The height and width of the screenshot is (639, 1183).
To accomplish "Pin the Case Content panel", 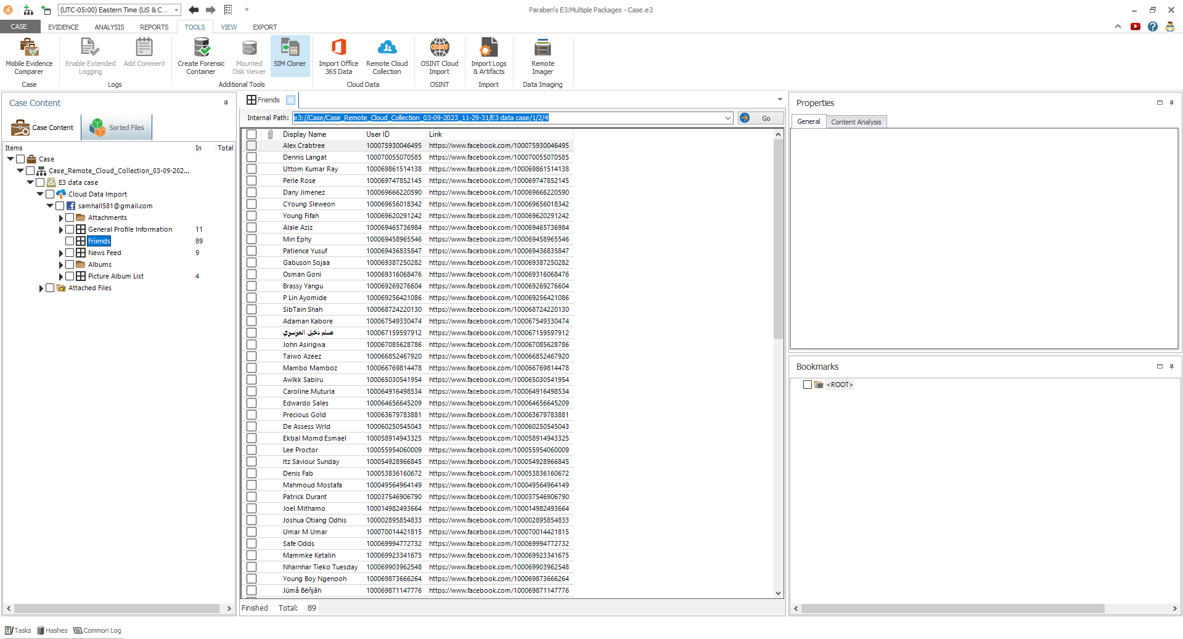I will [x=226, y=103].
